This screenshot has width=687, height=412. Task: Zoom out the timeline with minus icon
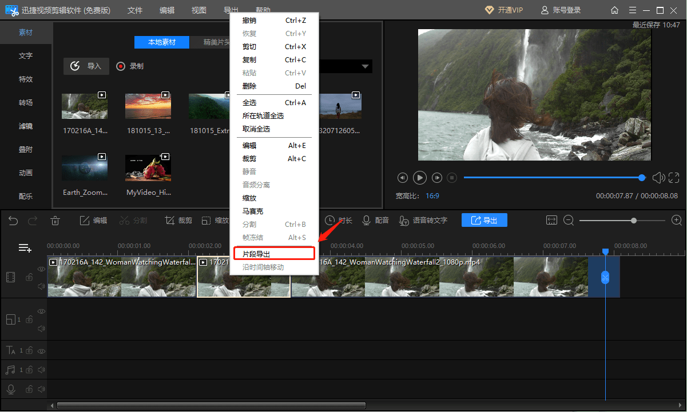(x=569, y=221)
